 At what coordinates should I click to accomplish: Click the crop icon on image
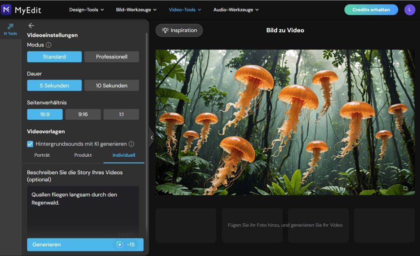pyautogui.click(x=405, y=188)
